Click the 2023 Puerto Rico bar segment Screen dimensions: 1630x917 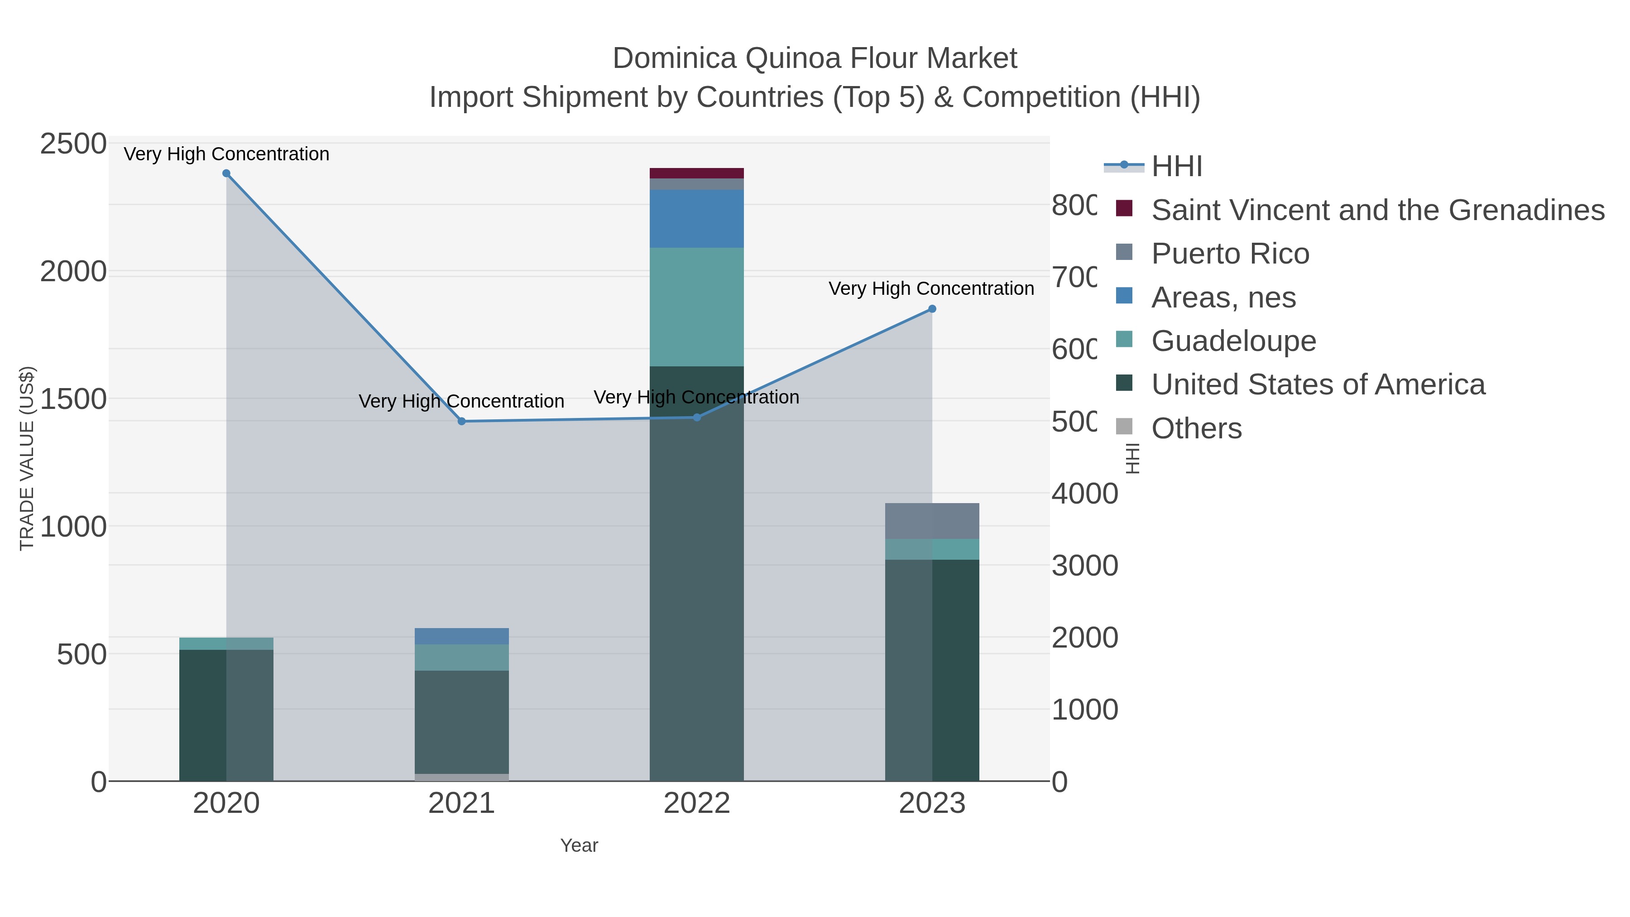(x=932, y=522)
